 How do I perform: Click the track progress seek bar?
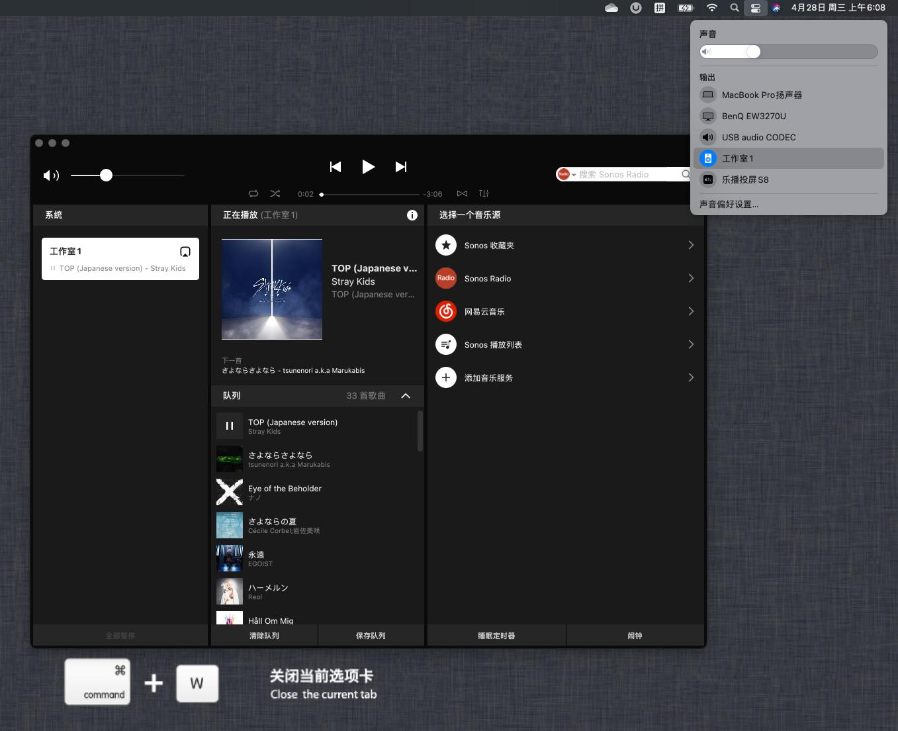click(x=371, y=195)
